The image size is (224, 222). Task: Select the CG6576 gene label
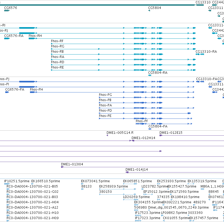click(x=11, y=8)
